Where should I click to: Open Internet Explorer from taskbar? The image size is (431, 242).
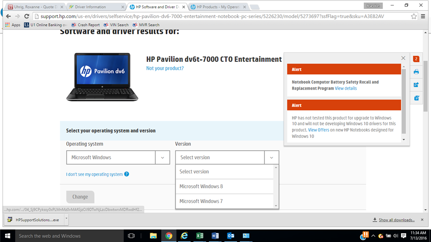(184, 236)
